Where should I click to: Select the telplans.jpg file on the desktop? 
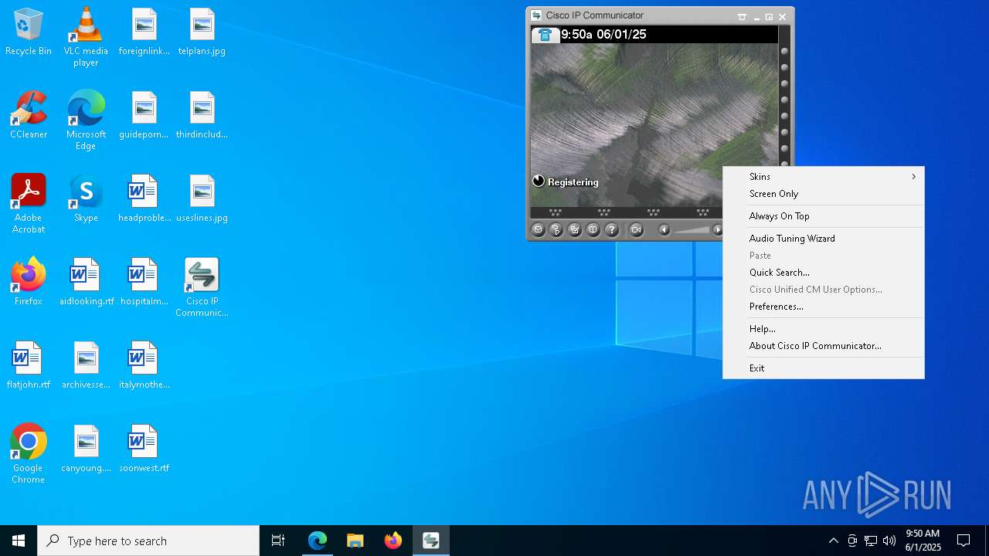(x=202, y=32)
